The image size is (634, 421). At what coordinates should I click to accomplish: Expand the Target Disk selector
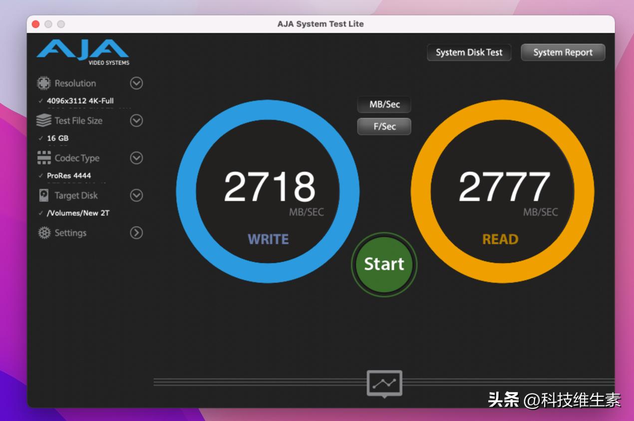click(x=136, y=196)
